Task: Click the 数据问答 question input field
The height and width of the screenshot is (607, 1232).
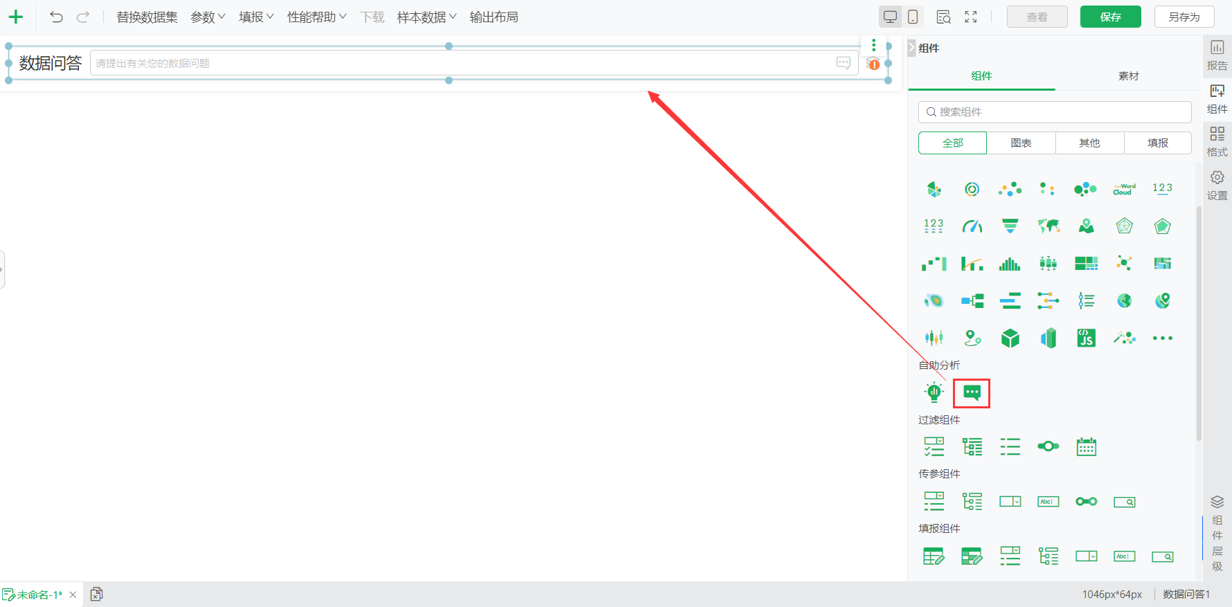Action: (474, 63)
